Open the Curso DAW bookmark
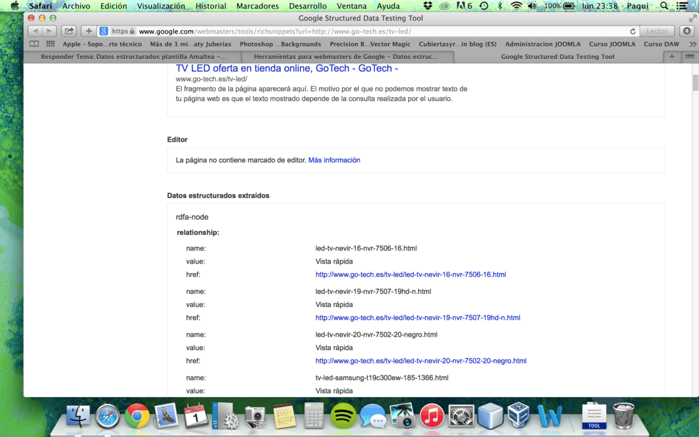699x437 pixels. point(661,44)
